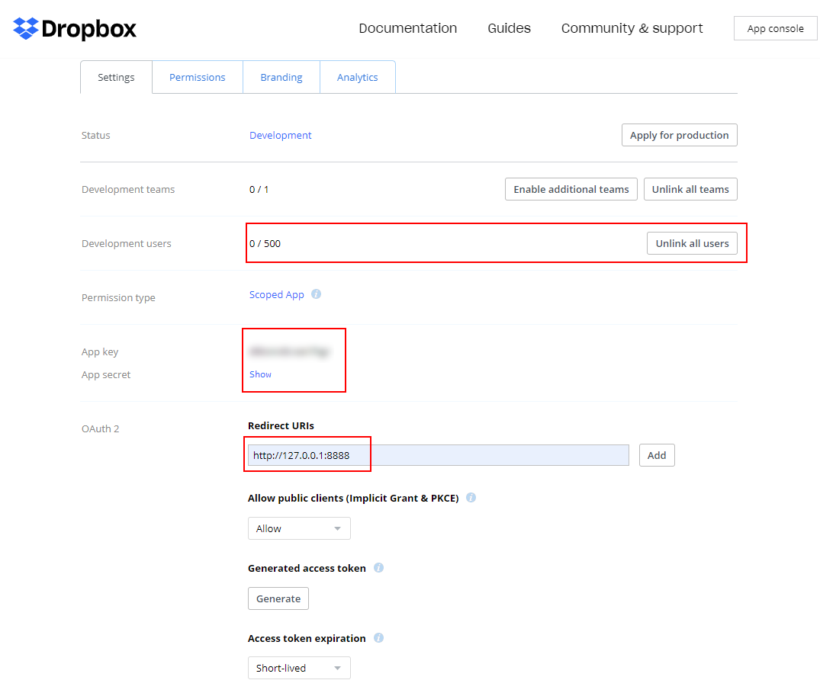Open the Branding tab
This screenshot has width=820, height=693.
click(281, 77)
